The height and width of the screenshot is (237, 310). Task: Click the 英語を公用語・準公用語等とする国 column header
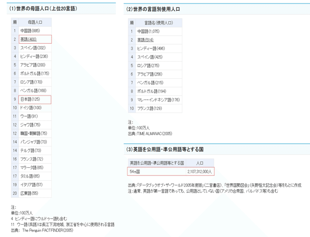[157, 163]
